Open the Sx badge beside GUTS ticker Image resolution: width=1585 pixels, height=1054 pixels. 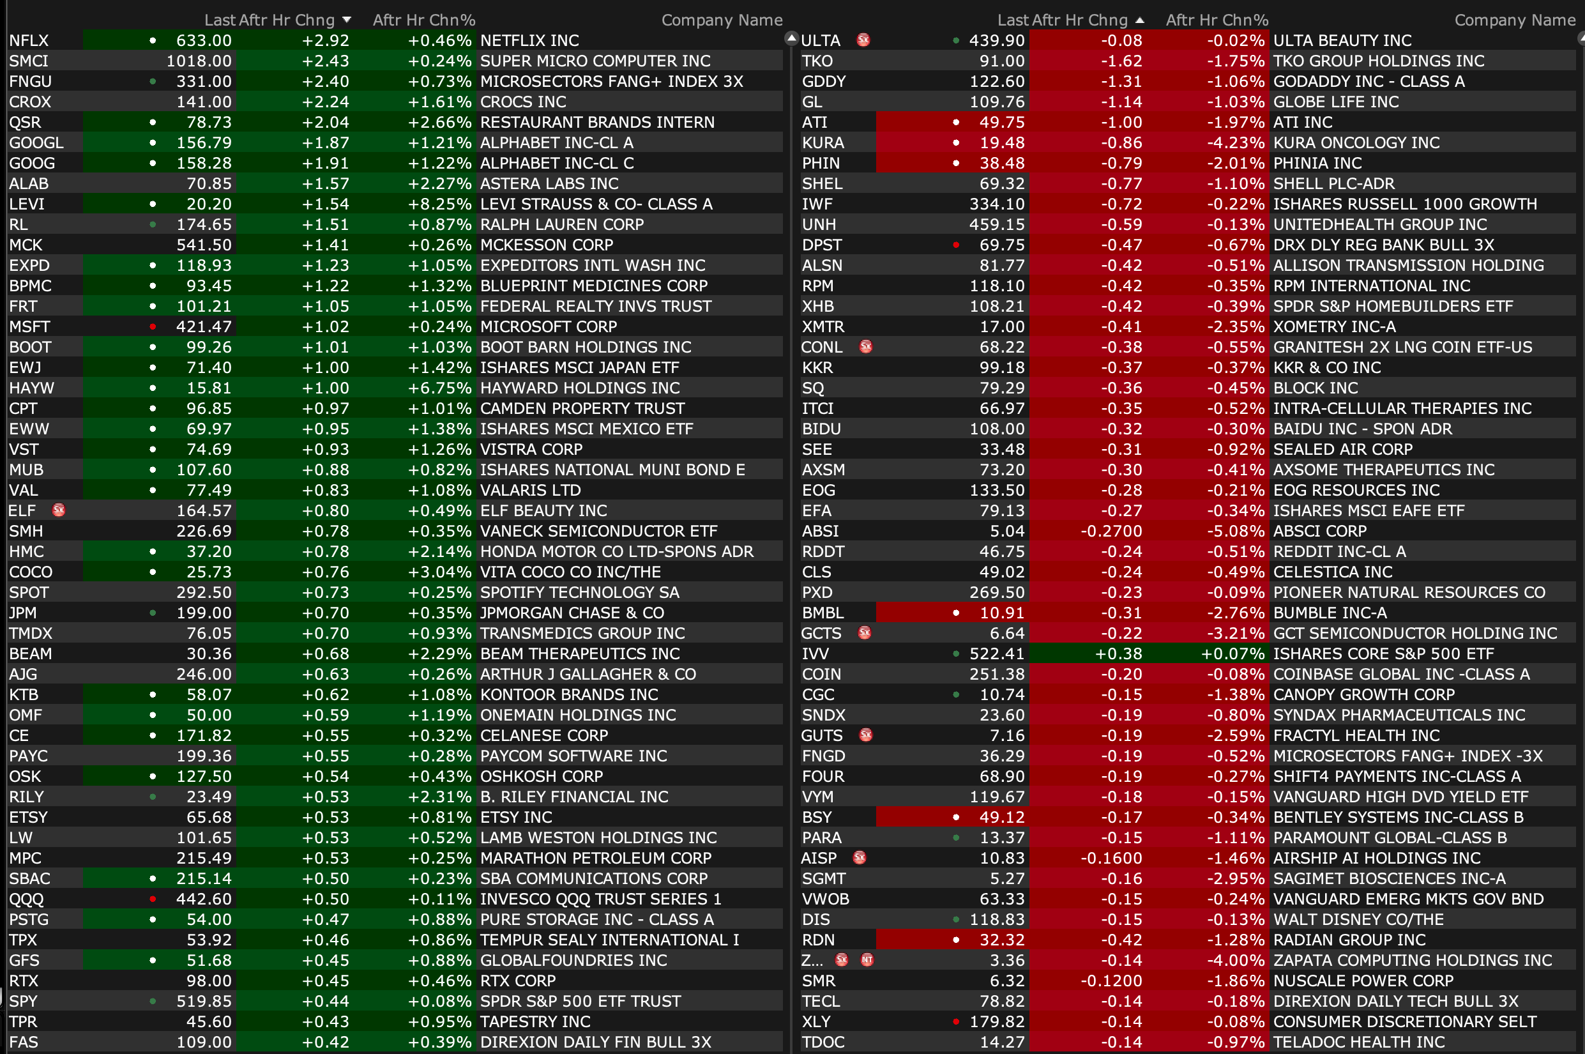click(x=866, y=735)
